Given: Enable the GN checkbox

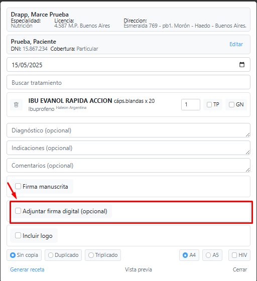Looking at the screenshot, I should point(231,104).
